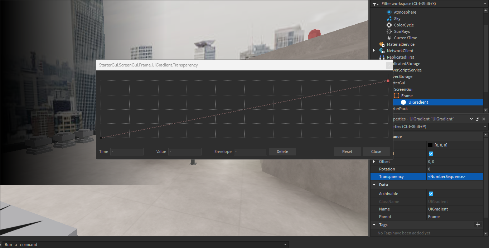Expand the NetworkClient tree node
489x248 pixels.
[374, 50]
